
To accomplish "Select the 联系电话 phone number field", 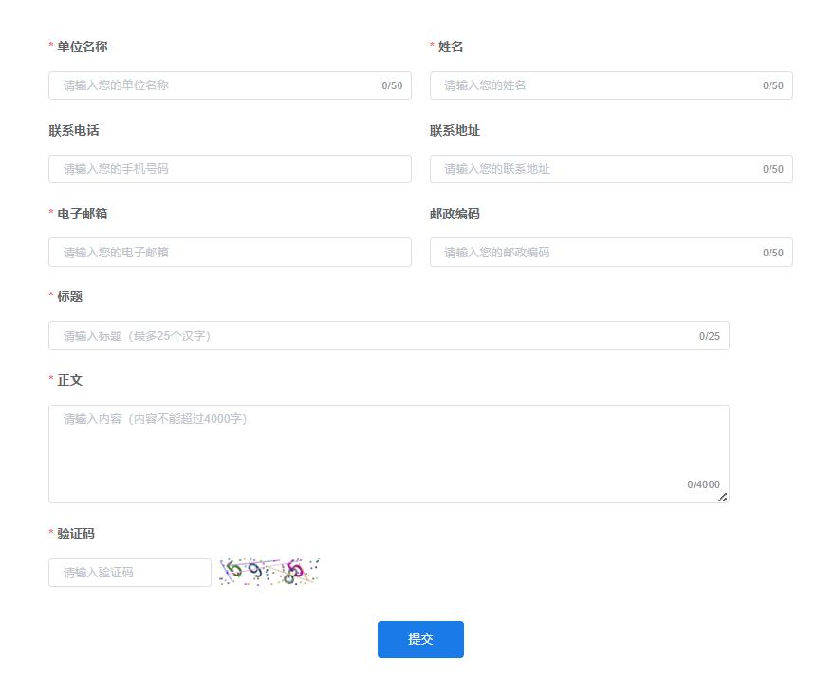I will [x=230, y=169].
